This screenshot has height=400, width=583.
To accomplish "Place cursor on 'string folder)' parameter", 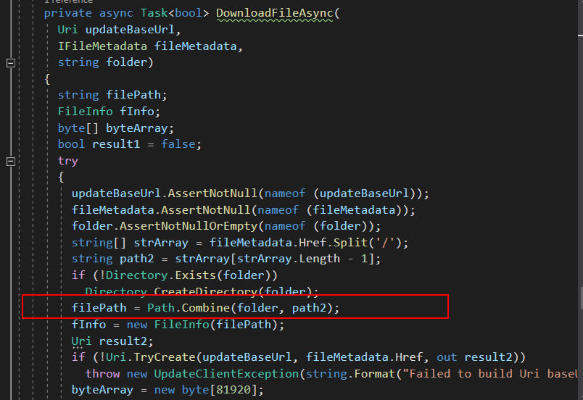I will tap(106, 62).
